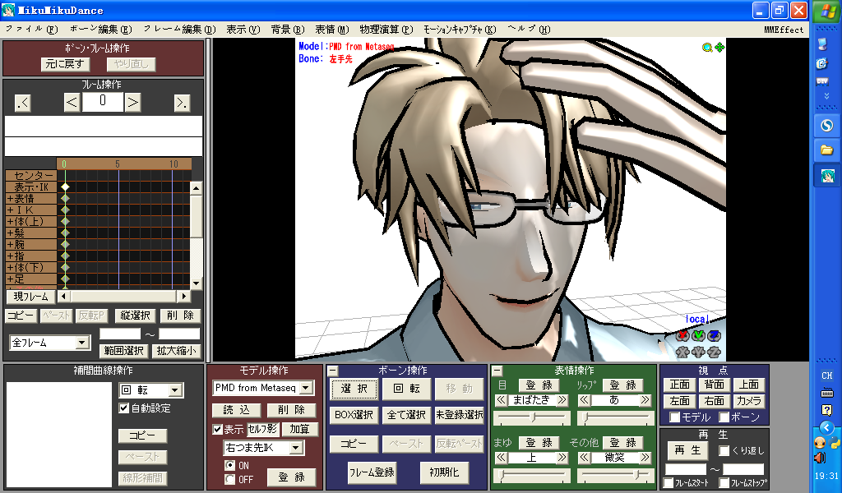842x493 pixels.
Task: Click the blue Z axis rotation icon
Action: [714, 336]
